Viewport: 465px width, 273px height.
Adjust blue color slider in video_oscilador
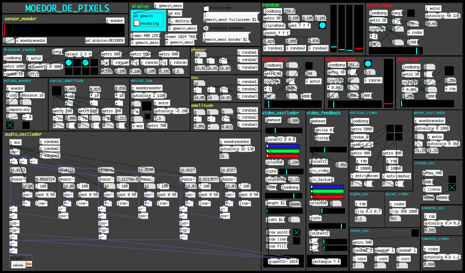(x=283, y=146)
